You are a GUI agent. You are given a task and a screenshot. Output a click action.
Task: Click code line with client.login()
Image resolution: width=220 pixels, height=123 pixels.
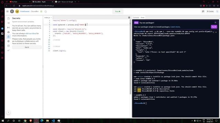(x=59, y=51)
